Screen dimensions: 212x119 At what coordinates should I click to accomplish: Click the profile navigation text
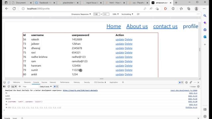(190, 26)
